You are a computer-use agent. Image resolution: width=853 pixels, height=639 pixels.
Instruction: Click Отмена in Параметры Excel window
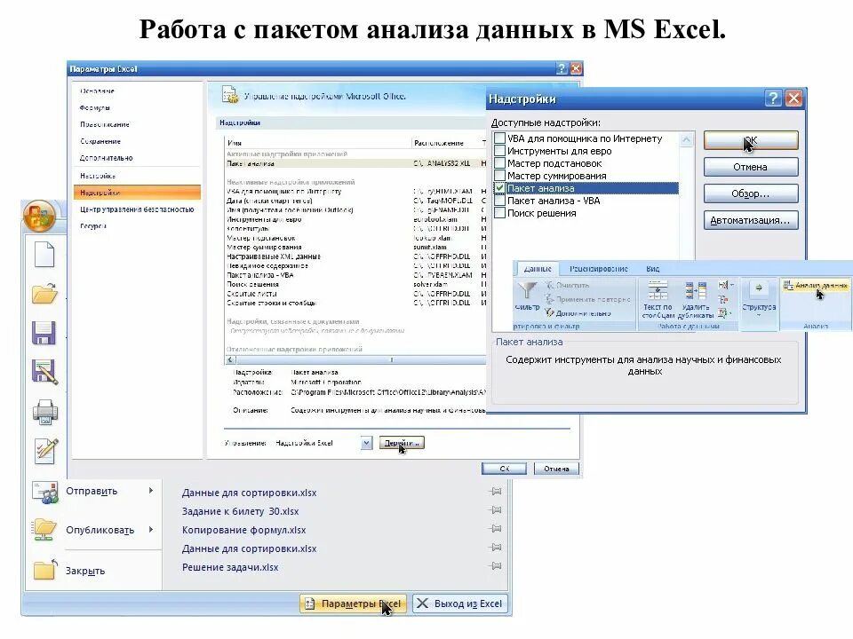pos(556,469)
